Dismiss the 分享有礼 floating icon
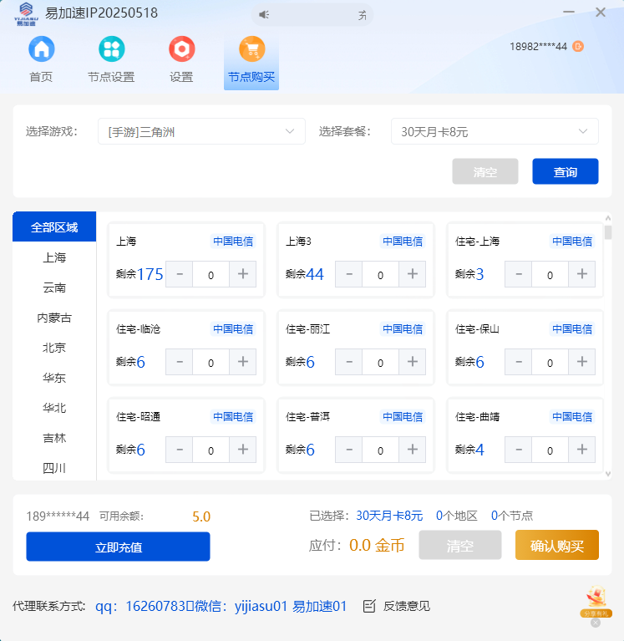 click(x=596, y=623)
